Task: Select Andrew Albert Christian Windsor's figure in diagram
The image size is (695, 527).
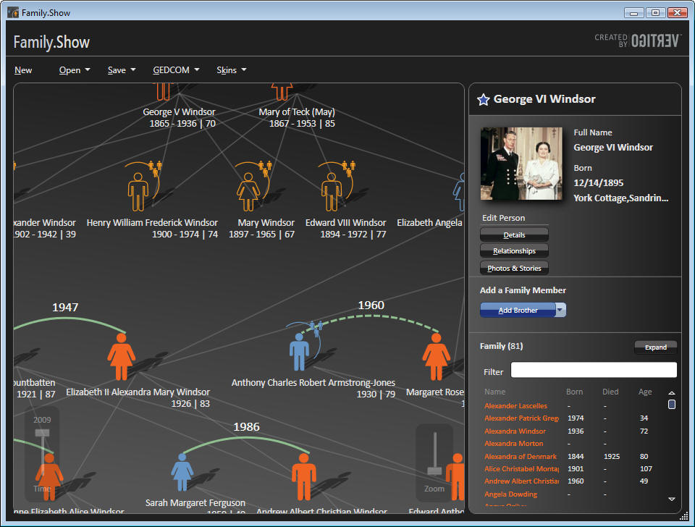Action: point(304,477)
